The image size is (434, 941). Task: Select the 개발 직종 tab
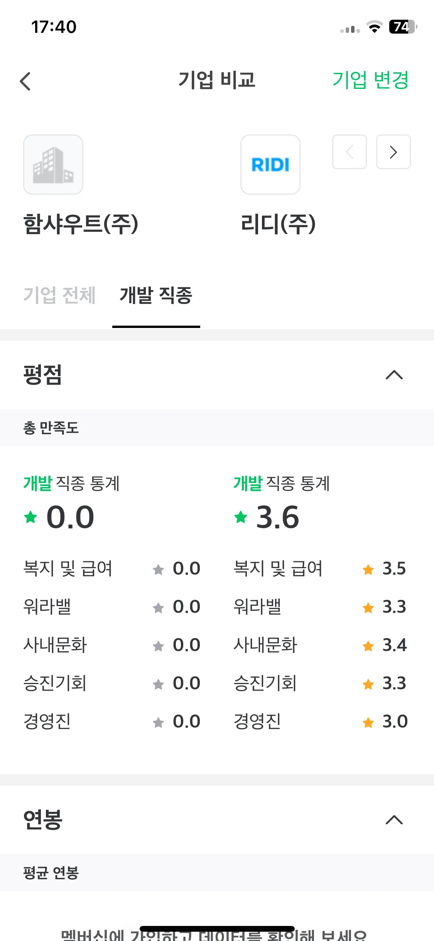pos(156,295)
